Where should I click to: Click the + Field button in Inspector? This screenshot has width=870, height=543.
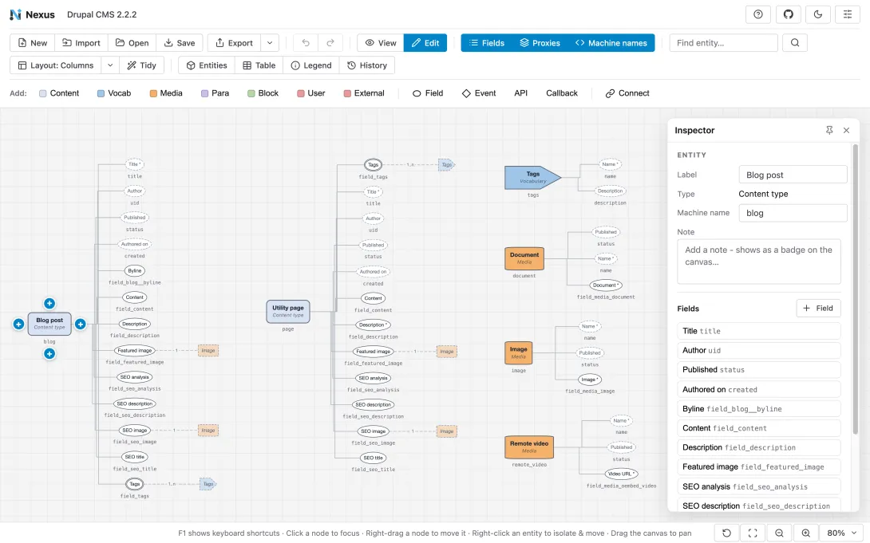(818, 308)
